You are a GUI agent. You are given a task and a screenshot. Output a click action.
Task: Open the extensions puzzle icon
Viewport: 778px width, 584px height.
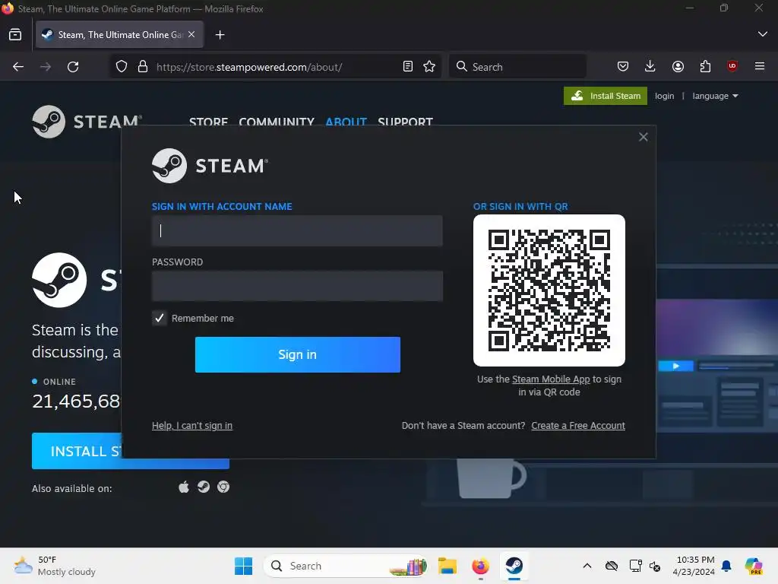[705, 67]
